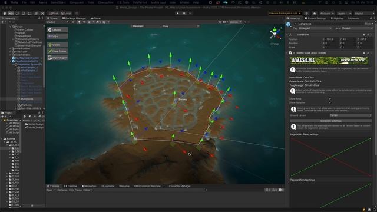Screen dimensions: 377x212
Task: Switch to the Package Manager tab
Action: point(74,18)
